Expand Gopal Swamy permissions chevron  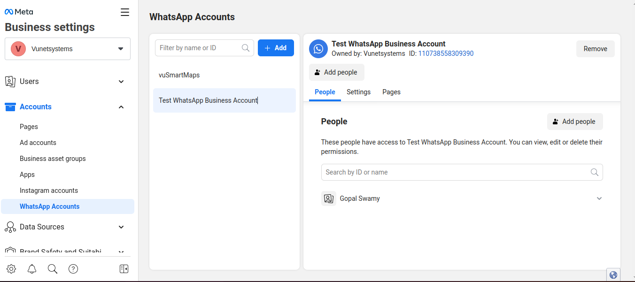pyautogui.click(x=599, y=198)
